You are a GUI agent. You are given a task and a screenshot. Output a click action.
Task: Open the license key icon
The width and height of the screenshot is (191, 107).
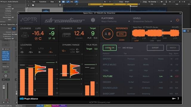point(174,99)
